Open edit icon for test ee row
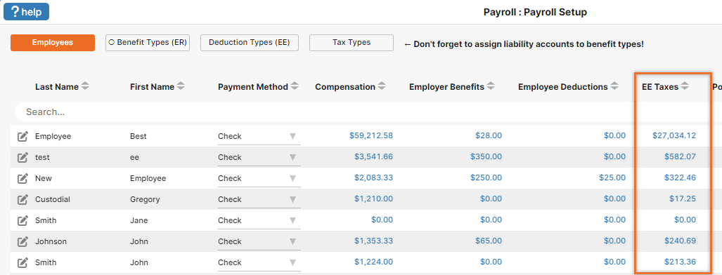The height and width of the screenshot is (275, 722). 22,157
